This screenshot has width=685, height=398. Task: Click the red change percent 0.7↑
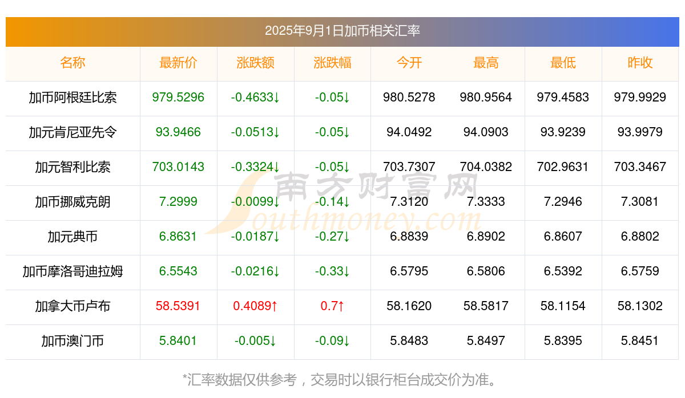(x=332, y=306)
